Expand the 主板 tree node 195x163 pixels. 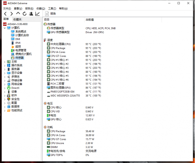pyautogui.click(x=5, y=62)
